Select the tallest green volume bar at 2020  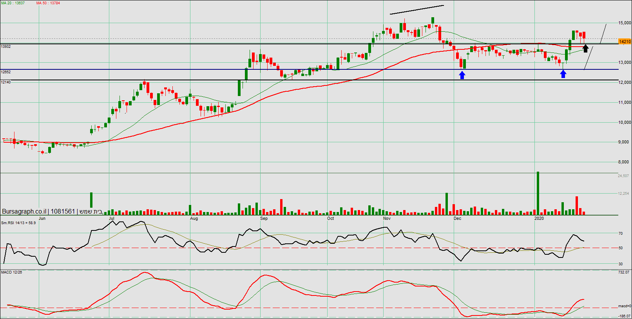pyautogui.click(x=538, y=193)
